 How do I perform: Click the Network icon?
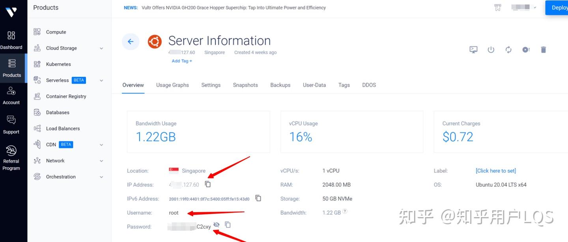coord(37,161)
